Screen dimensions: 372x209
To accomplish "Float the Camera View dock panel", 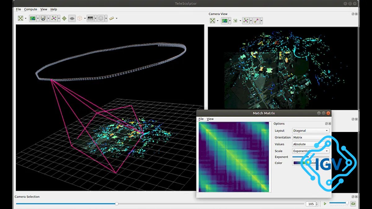I will tap(353, 14).
